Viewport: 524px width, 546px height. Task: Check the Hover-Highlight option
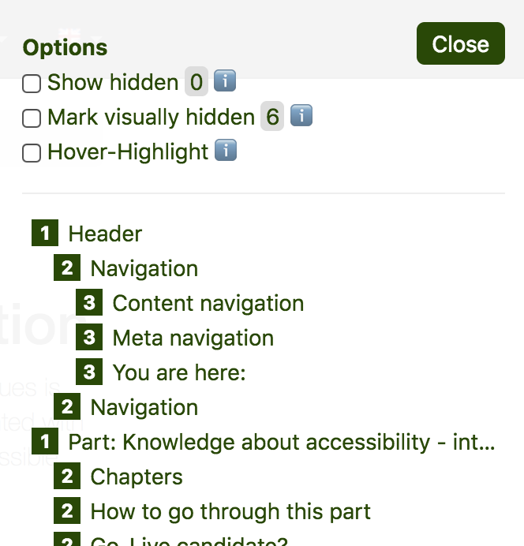click(x=32, y=153)
